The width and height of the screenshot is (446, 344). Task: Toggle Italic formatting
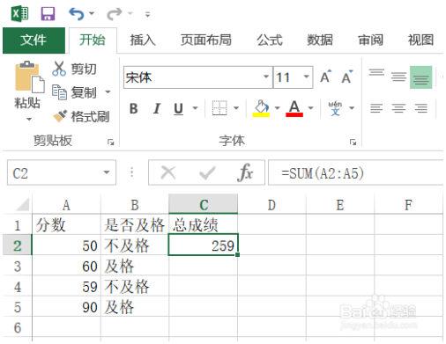[x=157, y=108]
